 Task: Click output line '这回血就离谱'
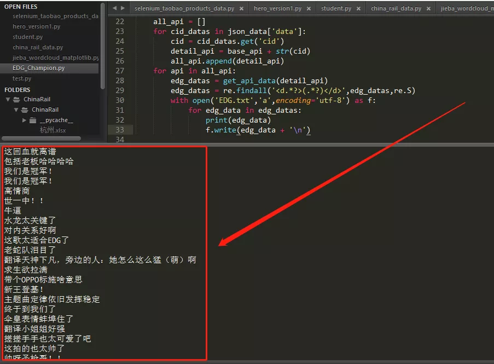click(30, 152)
